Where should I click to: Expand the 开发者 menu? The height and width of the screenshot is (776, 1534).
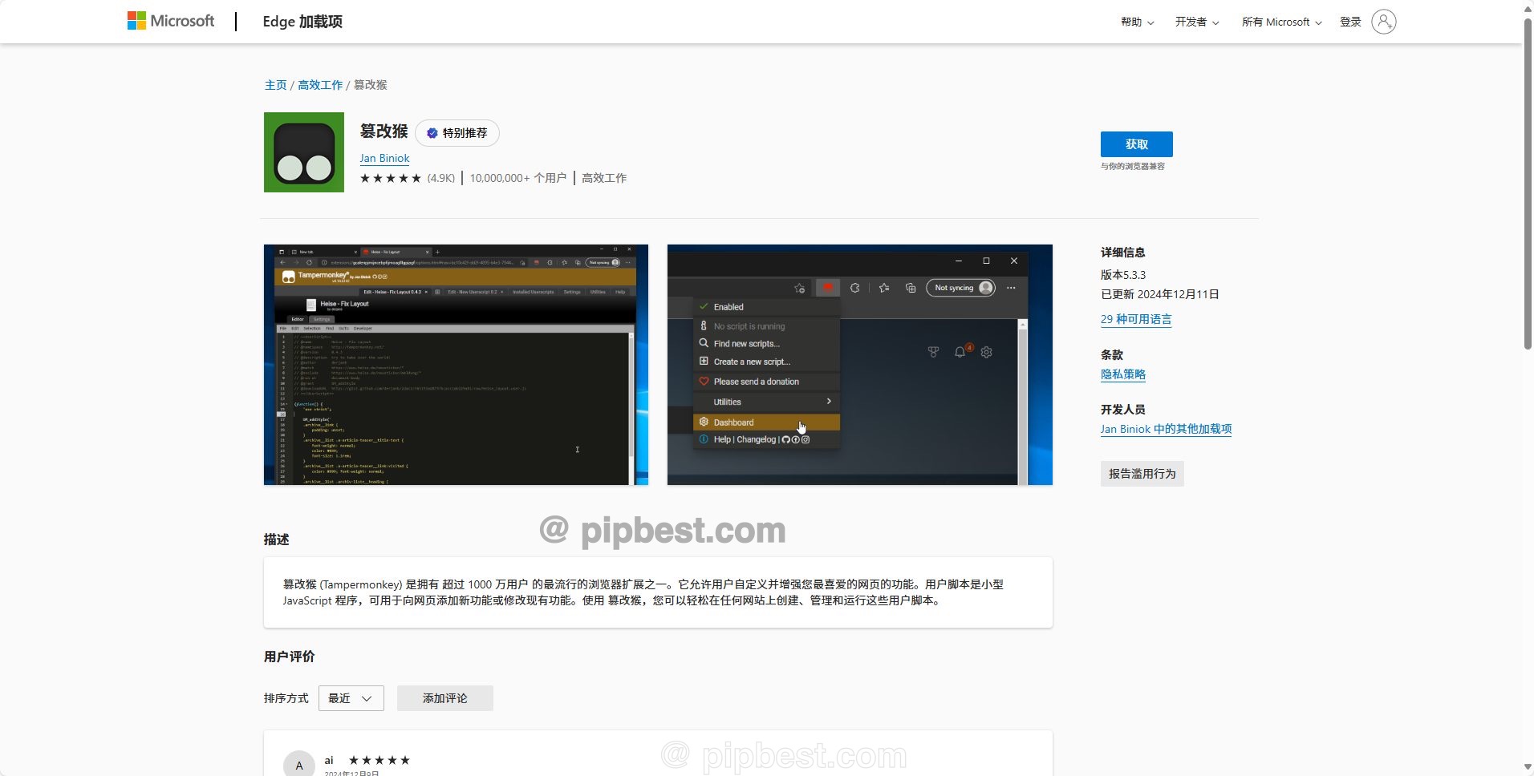tap(1197, 22)
